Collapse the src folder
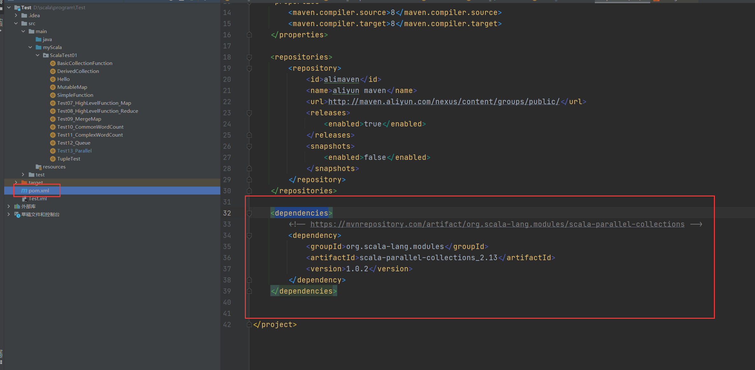Viewport: 755px width, 370px height. coord(16,23)
